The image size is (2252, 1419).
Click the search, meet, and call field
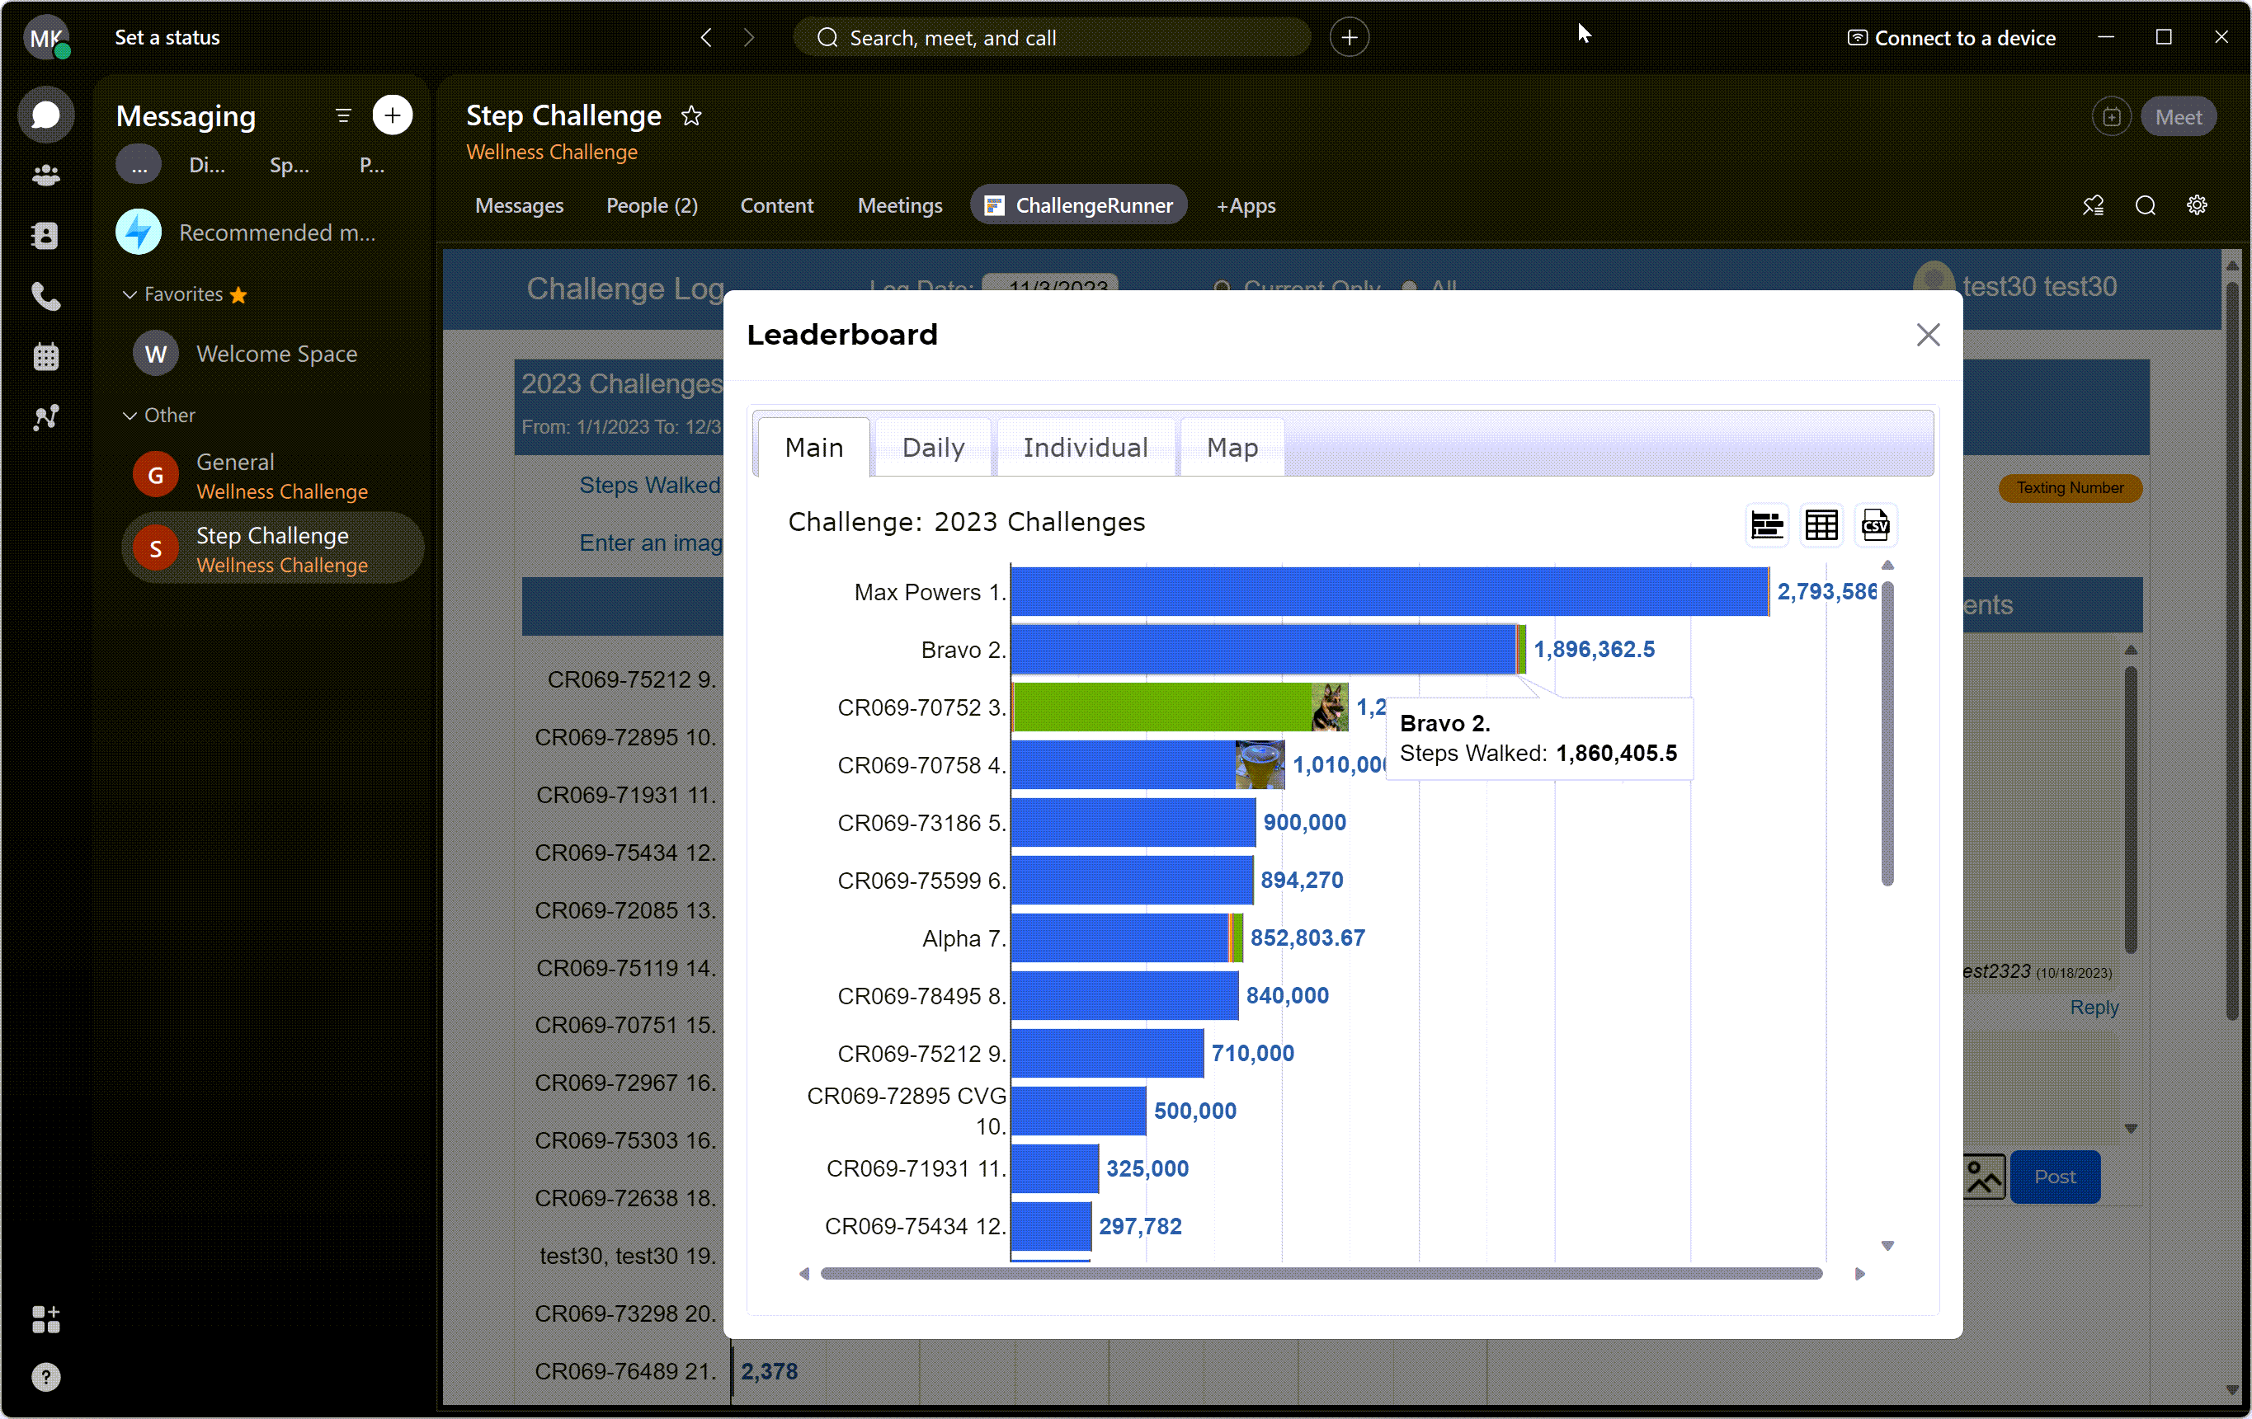(1051, 37)
